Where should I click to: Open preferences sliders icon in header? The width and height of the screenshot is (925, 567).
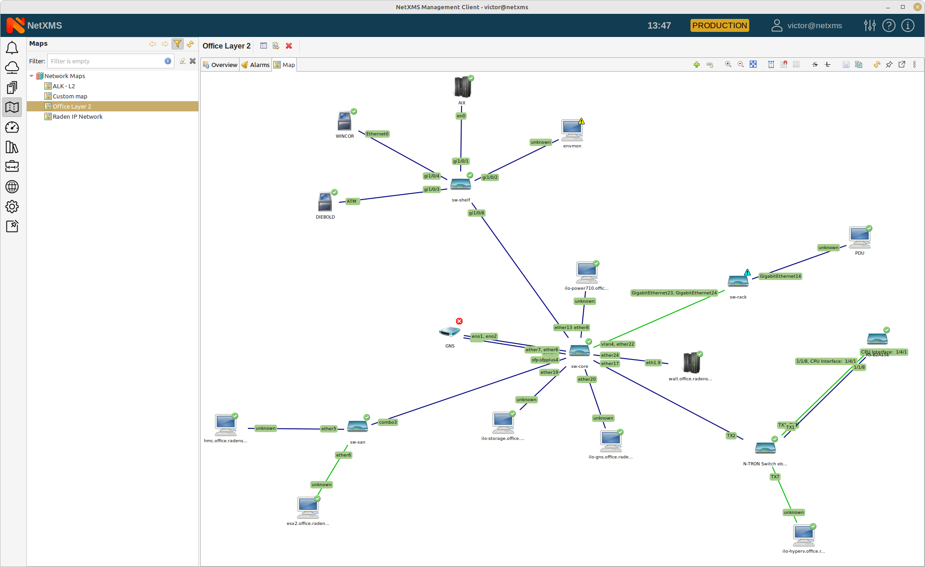tap(869, 25)
